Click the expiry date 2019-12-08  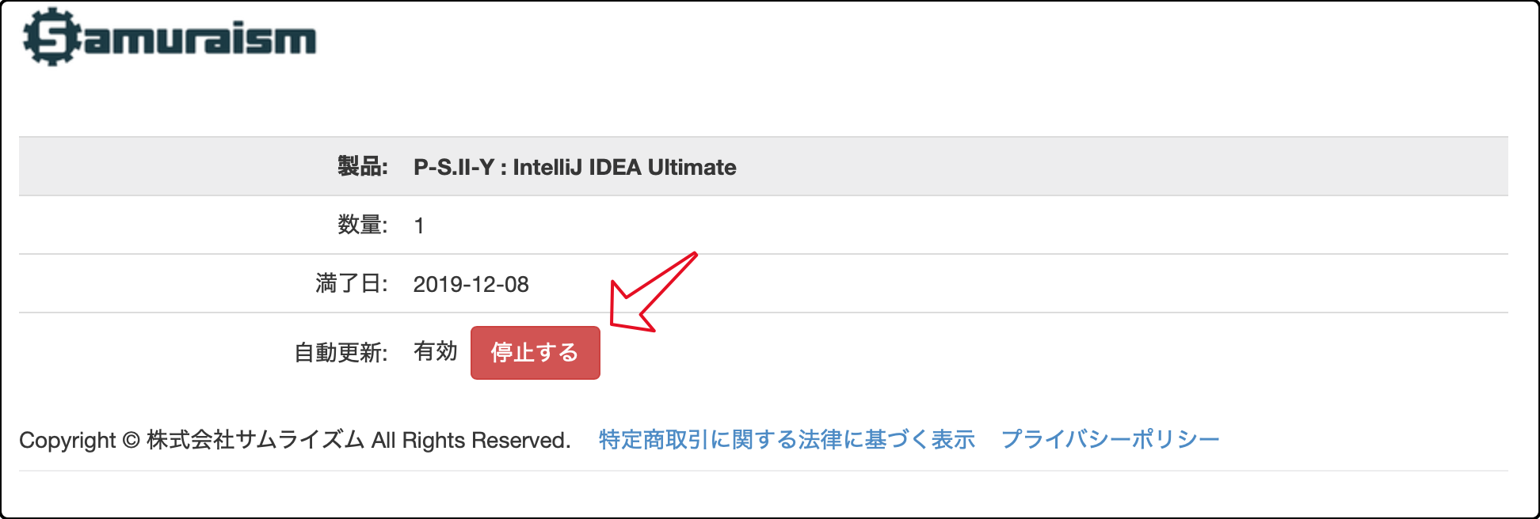[471, 284]
